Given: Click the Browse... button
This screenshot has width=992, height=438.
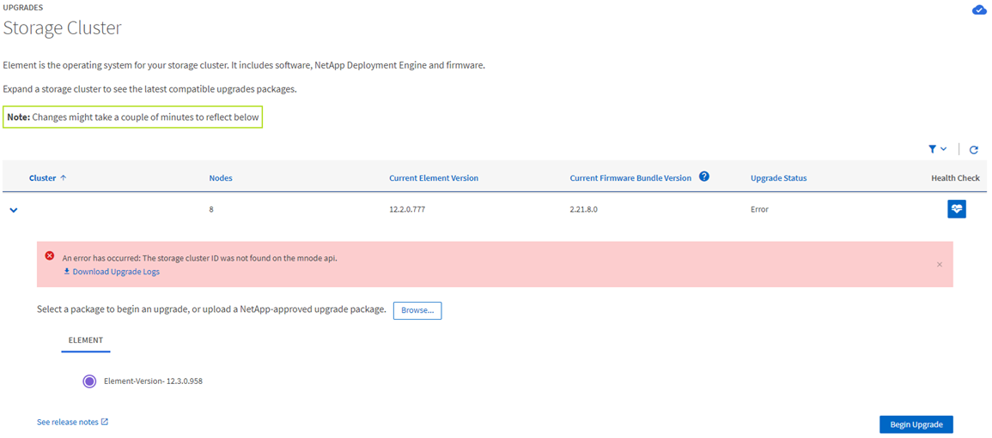Looking at the screenshot, I should click(x=417, y=310).
